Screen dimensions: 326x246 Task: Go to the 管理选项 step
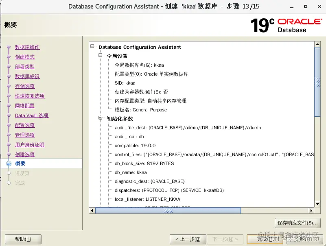(25, 135)
